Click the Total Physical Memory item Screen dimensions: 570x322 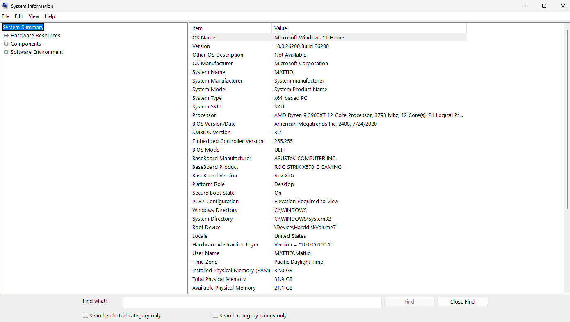click(x=219, y=279)
